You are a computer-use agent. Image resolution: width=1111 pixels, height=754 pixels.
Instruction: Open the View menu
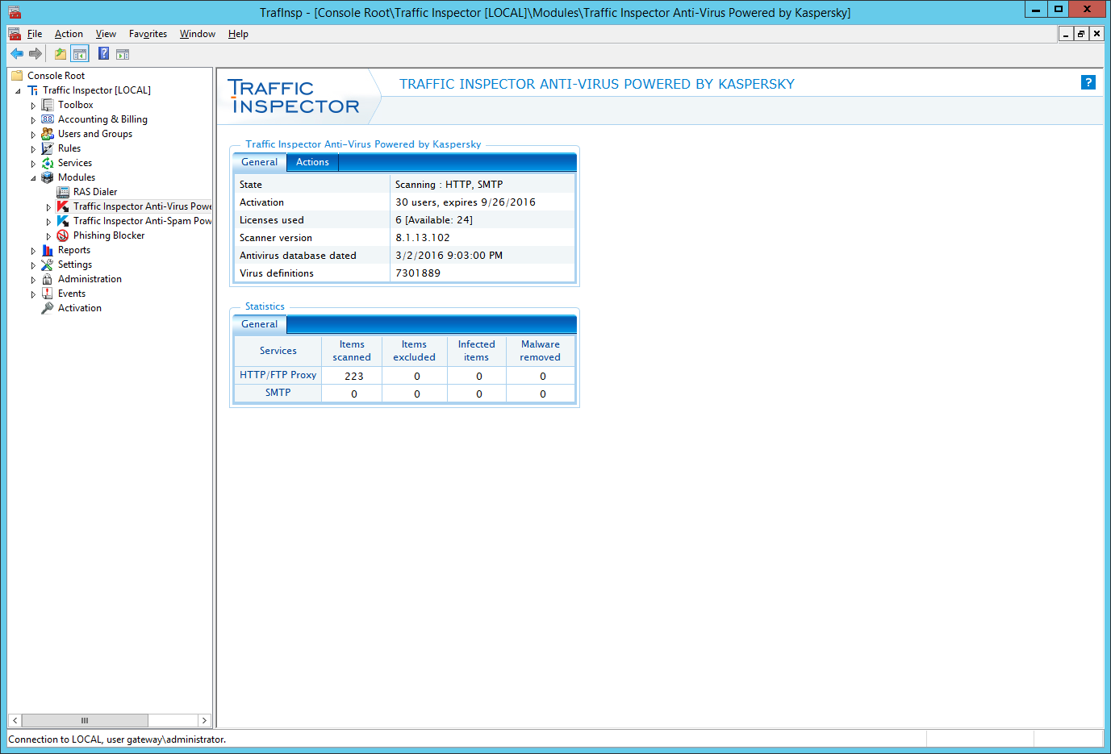(x=106, y=34)
